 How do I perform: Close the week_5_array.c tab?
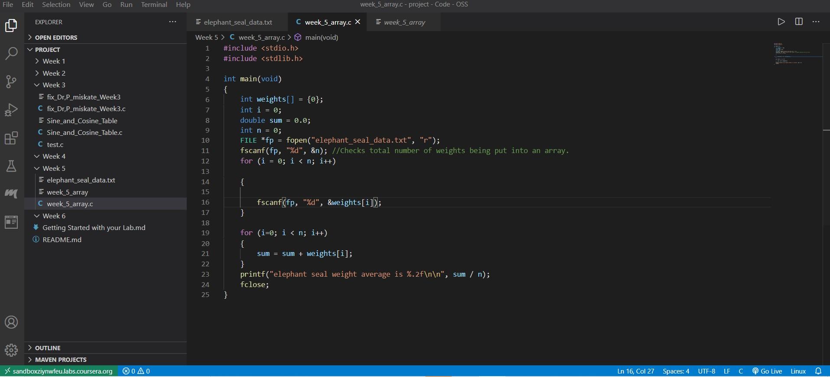point(358,22)
